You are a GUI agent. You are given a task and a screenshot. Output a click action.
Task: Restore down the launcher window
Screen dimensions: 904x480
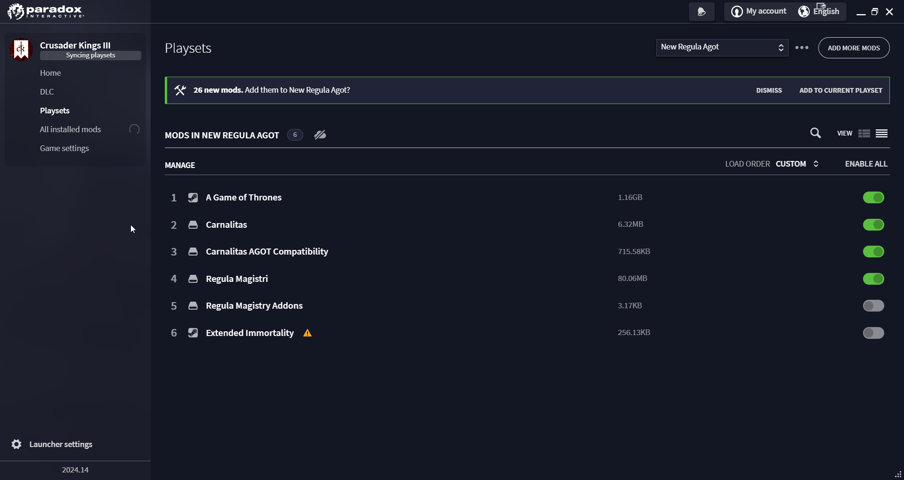tap(875, 12)
